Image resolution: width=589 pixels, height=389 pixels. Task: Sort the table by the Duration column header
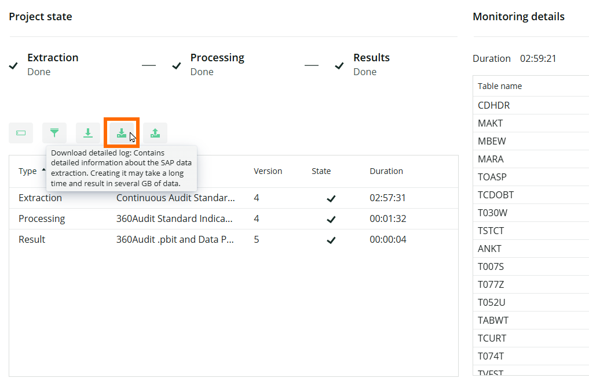pos(386,171)
